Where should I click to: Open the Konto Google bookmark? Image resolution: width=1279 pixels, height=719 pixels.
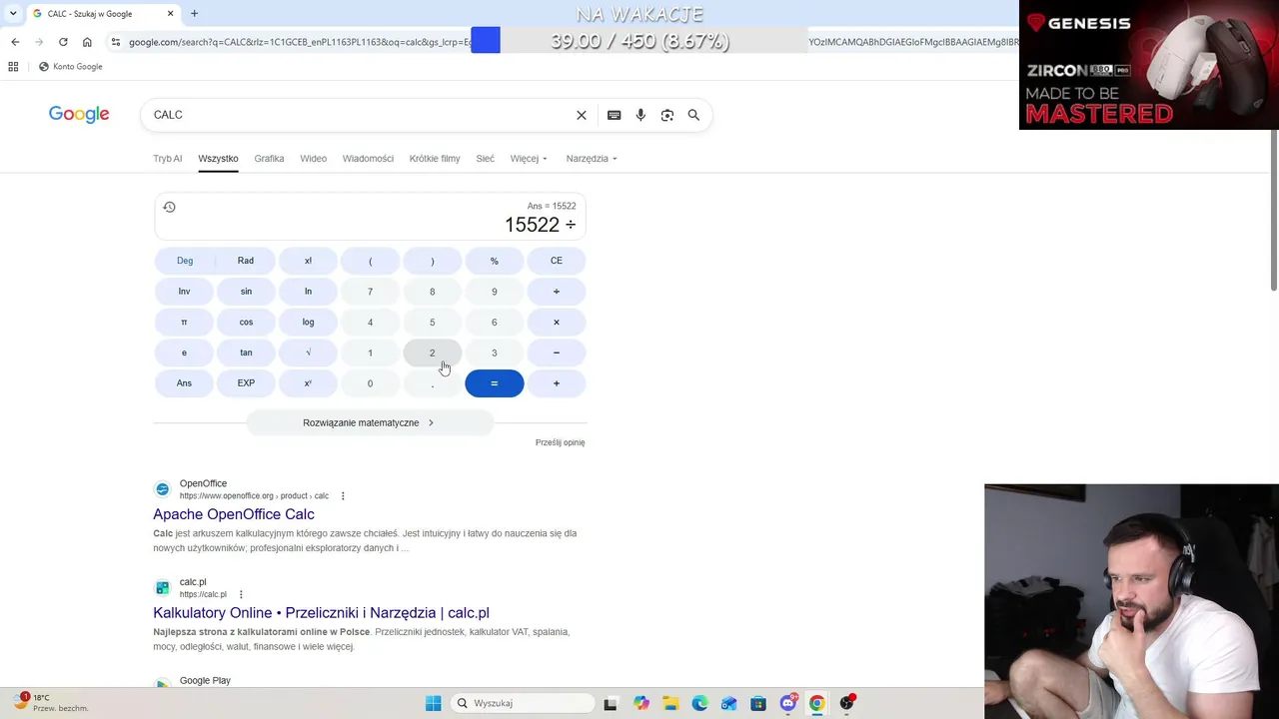click(70, 67)
